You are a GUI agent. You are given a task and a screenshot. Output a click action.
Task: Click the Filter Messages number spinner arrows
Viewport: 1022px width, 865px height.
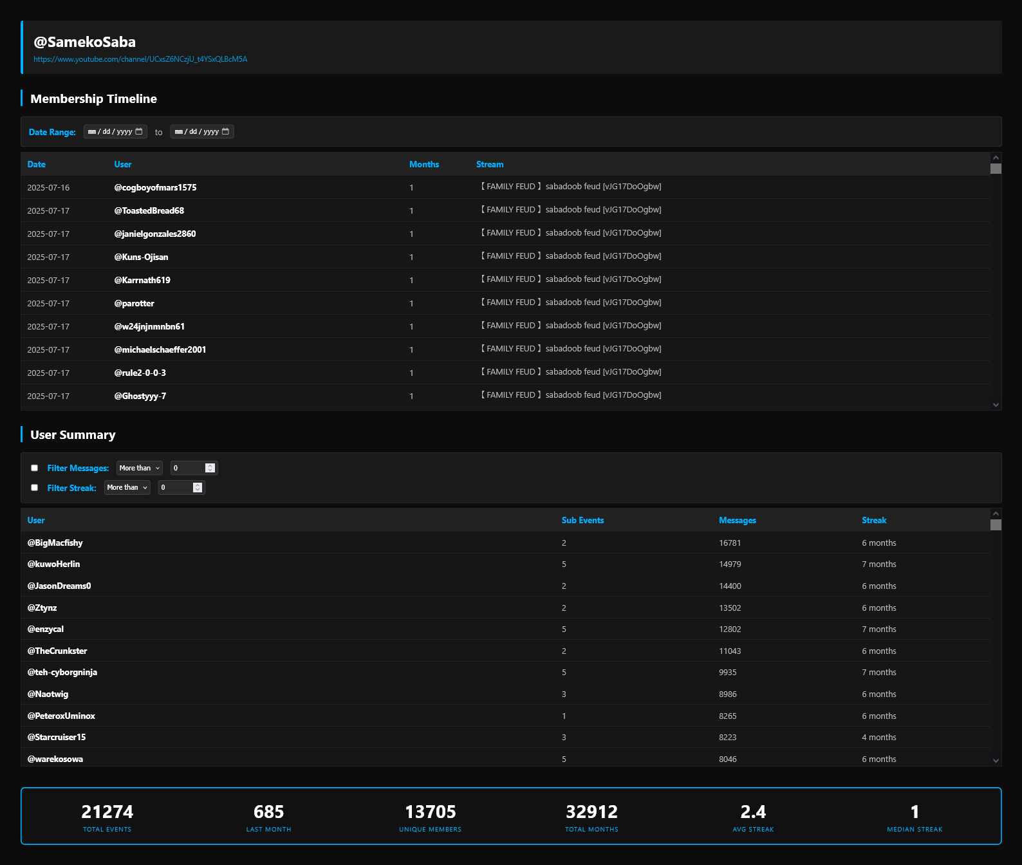click(210, 468)
